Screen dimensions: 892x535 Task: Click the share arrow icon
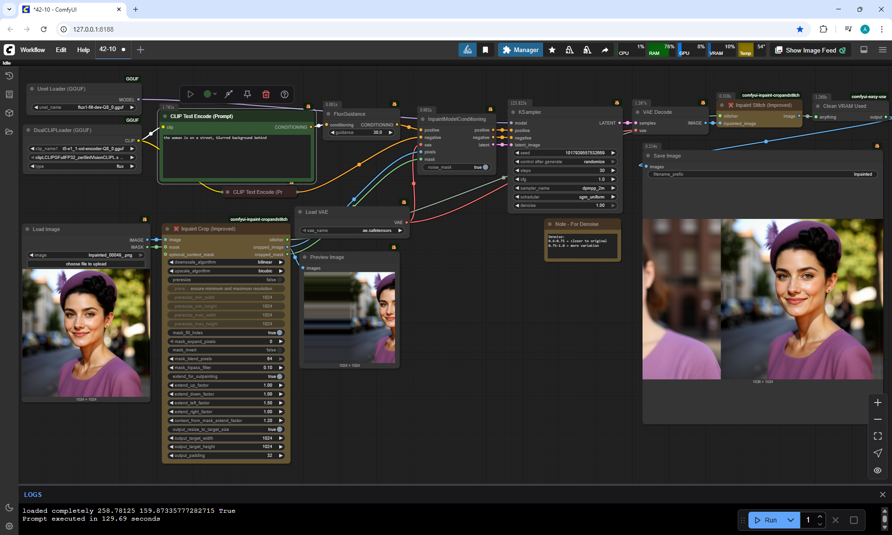click(x=605, y=50)
